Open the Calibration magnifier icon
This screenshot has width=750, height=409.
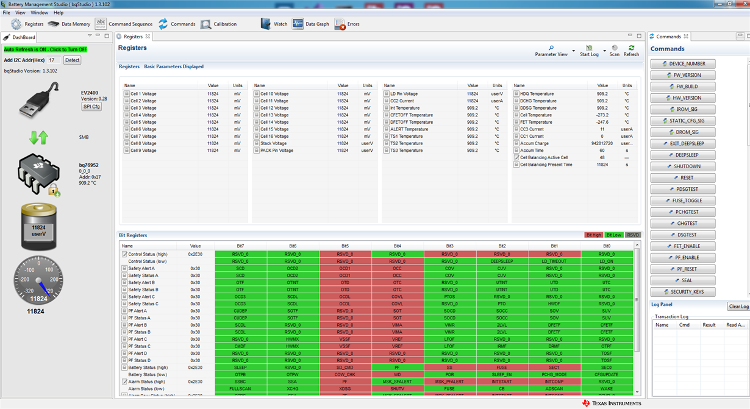click(205, 24)
